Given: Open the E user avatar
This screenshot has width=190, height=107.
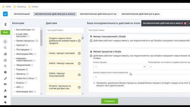Looking at the screenshot, I should pyautogui.click(x=5, y=24).
